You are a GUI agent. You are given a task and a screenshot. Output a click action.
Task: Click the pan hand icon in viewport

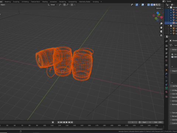click(x=161, y=27)
